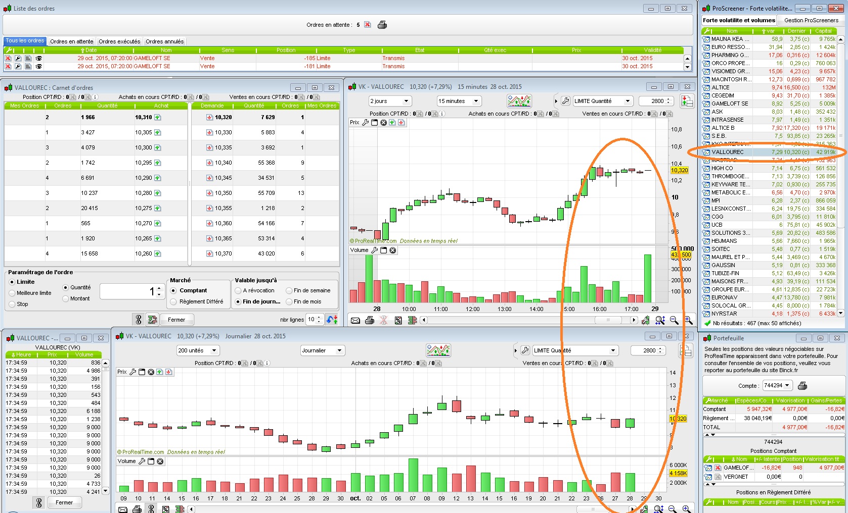Click the refresh arrows icon beside nbr lignes
Viewport: 848px width, 513px height.
point(332,320)
